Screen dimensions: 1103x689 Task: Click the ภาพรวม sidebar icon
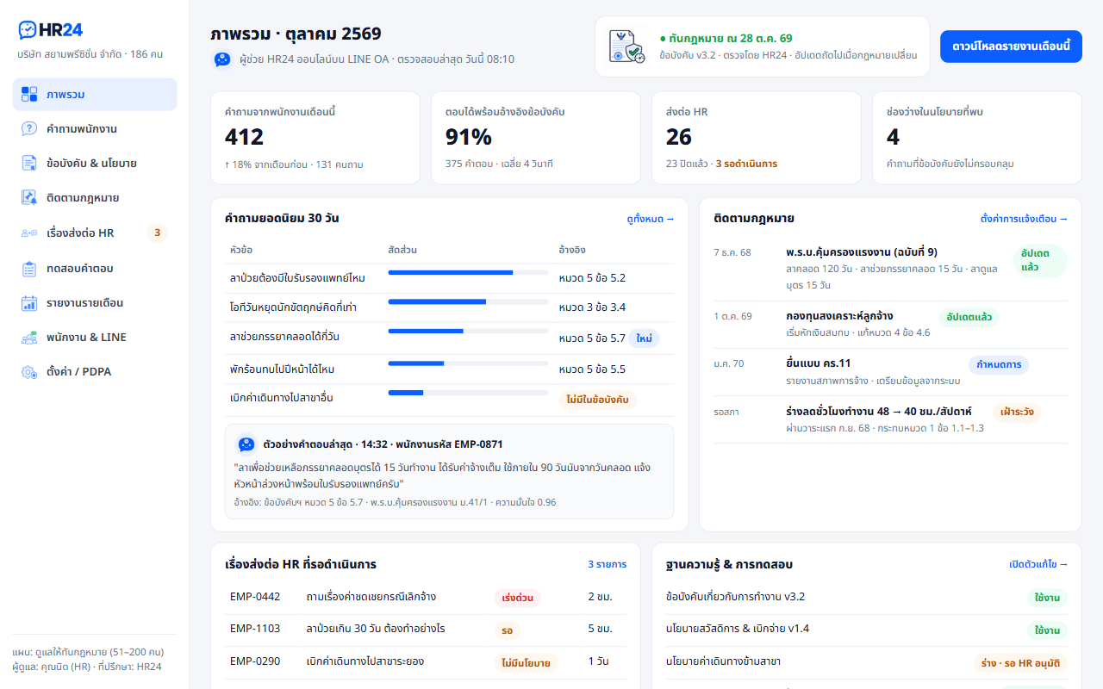(29, 94)
